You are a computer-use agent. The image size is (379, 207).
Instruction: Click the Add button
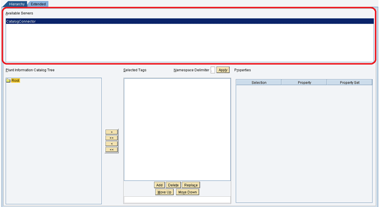[x=159, y=185]
